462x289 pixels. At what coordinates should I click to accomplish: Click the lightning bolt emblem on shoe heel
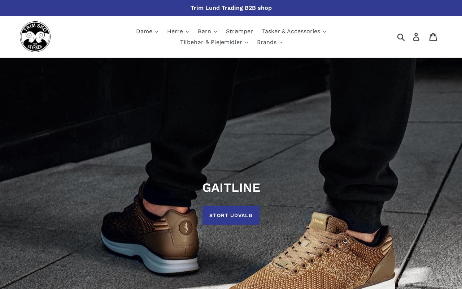tap(186, 228)
